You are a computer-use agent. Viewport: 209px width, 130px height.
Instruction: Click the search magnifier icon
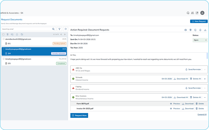[x=54, y=29]
